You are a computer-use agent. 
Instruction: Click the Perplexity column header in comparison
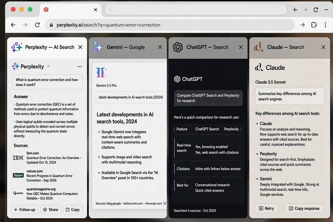pos(231,129)
